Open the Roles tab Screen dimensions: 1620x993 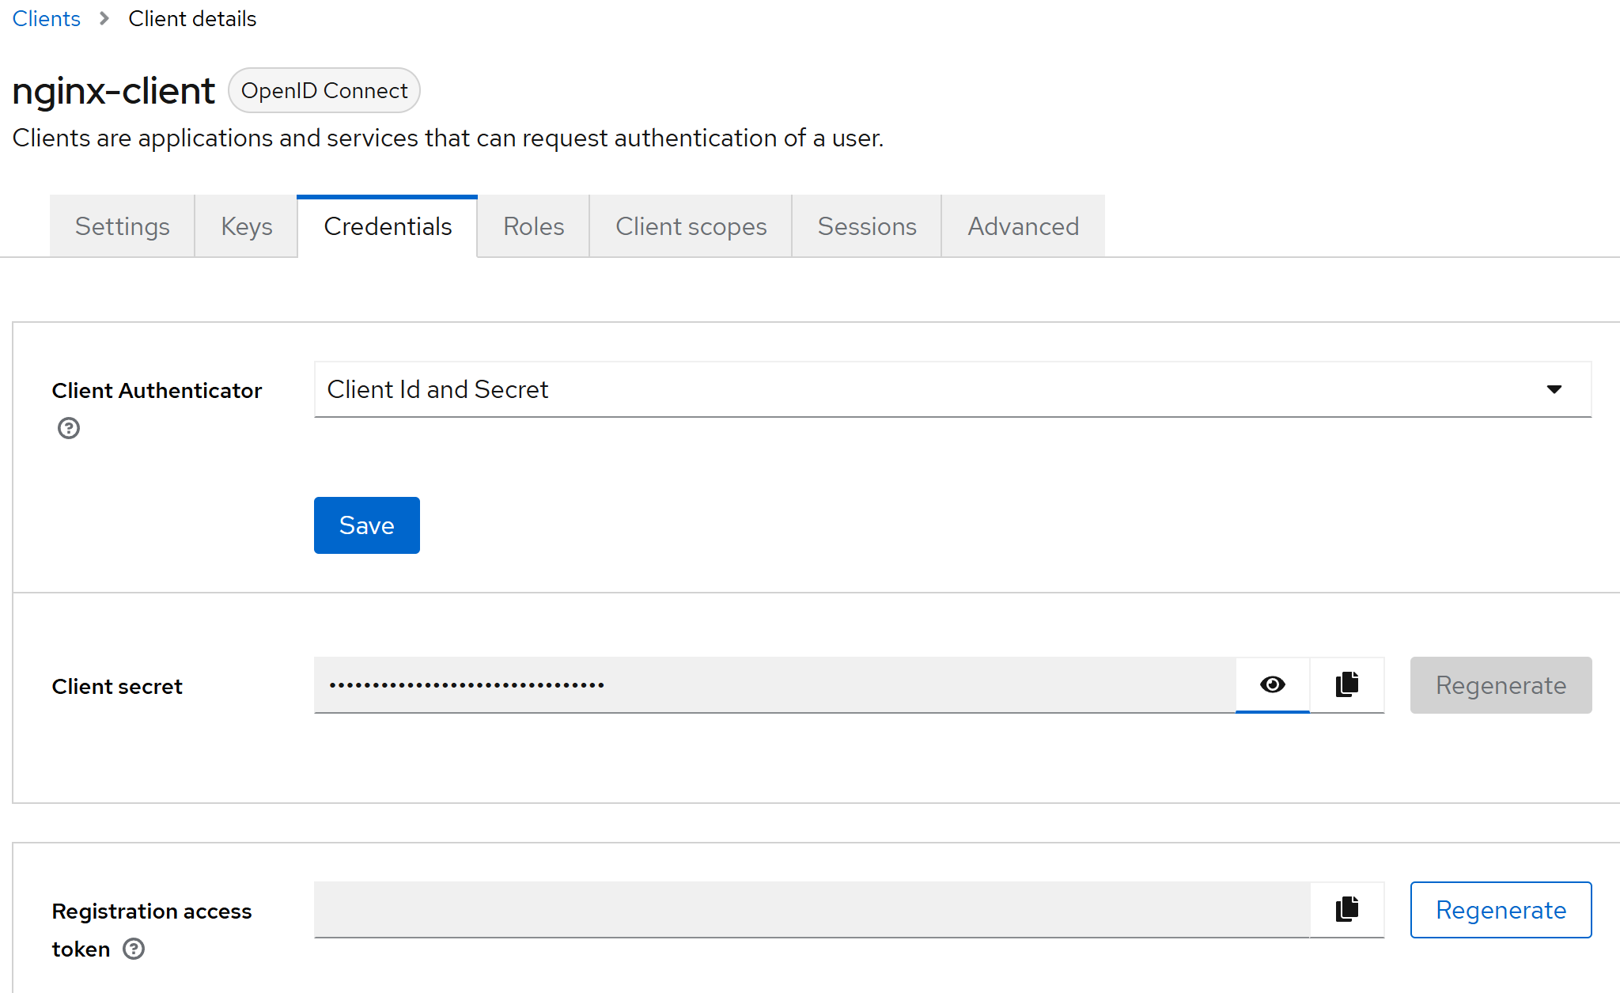[x=533, y=226]
